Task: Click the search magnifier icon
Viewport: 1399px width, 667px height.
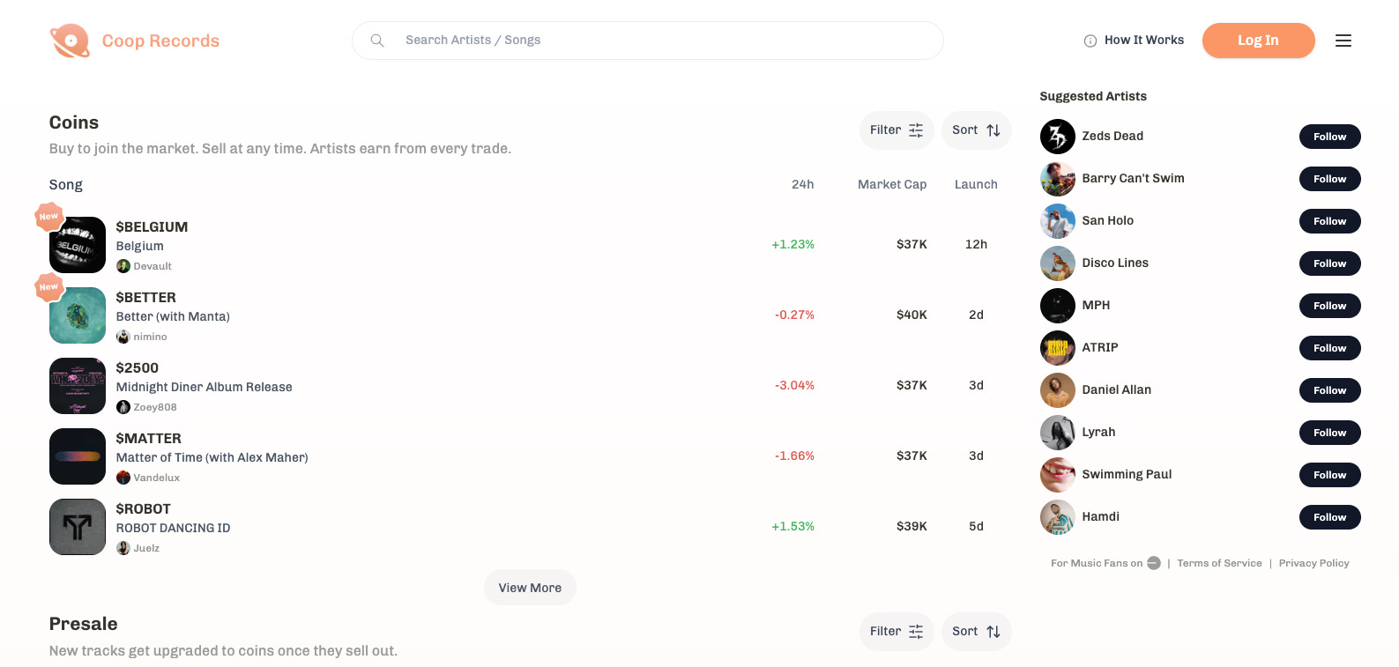Action: click(377, 41)
